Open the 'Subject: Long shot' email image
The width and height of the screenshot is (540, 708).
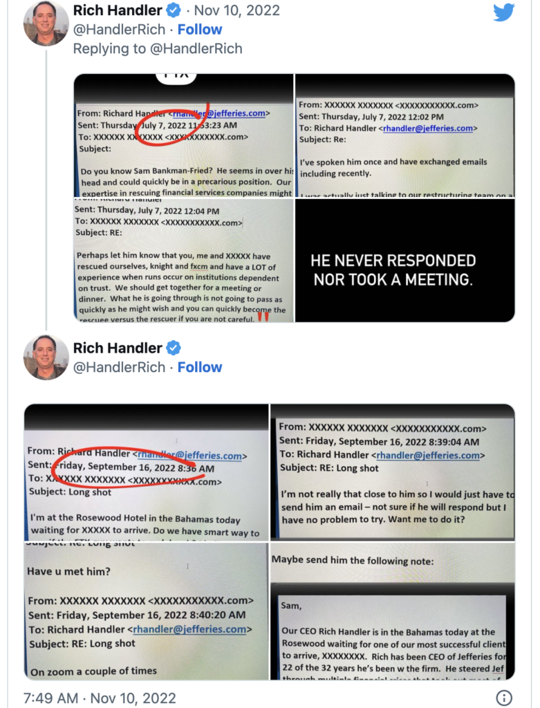pyautogui.click(x=147, y=472)
